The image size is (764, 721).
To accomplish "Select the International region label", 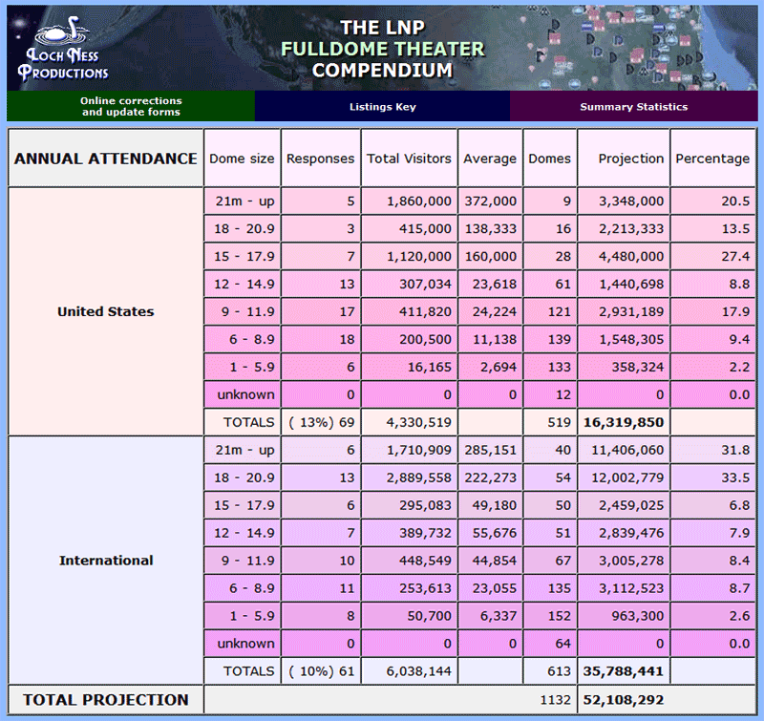I will point(106,561).
